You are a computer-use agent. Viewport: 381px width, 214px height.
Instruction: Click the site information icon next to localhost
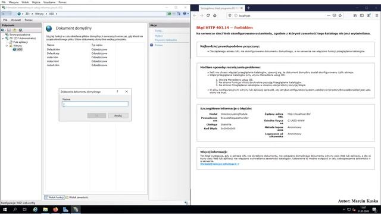[x=236, y=15]
